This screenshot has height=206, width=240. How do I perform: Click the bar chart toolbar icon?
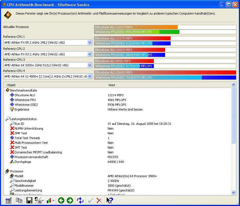pos(49,200)
